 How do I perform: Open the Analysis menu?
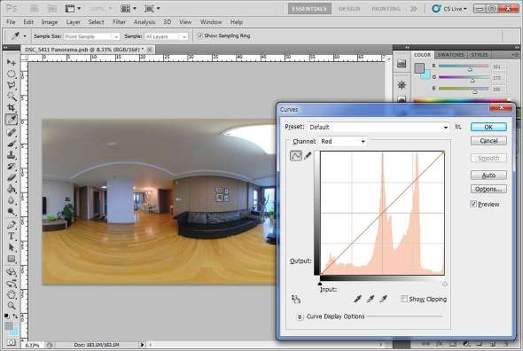click(x=144, y=22)
